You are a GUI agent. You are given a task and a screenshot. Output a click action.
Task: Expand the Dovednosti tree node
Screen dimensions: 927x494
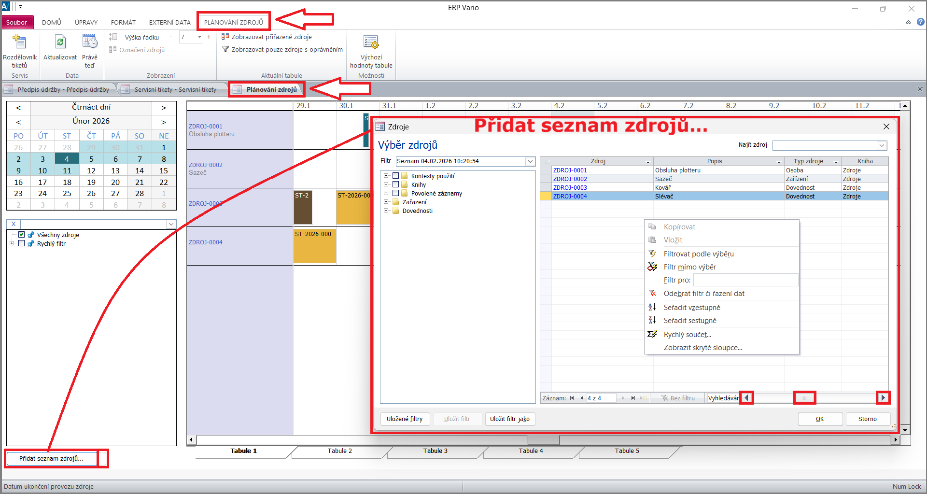tap(386, 211)
